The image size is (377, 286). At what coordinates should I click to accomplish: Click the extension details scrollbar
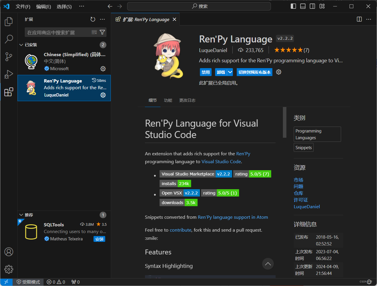click(285, 122)
